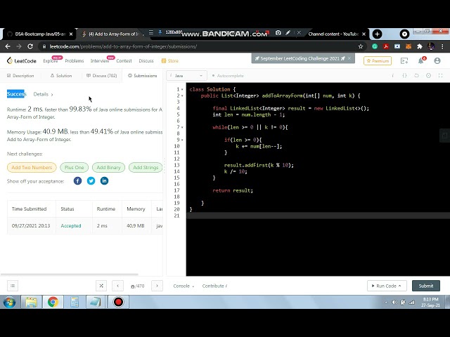
Task: Expand the Console panel
Action: tap(184, 286)
